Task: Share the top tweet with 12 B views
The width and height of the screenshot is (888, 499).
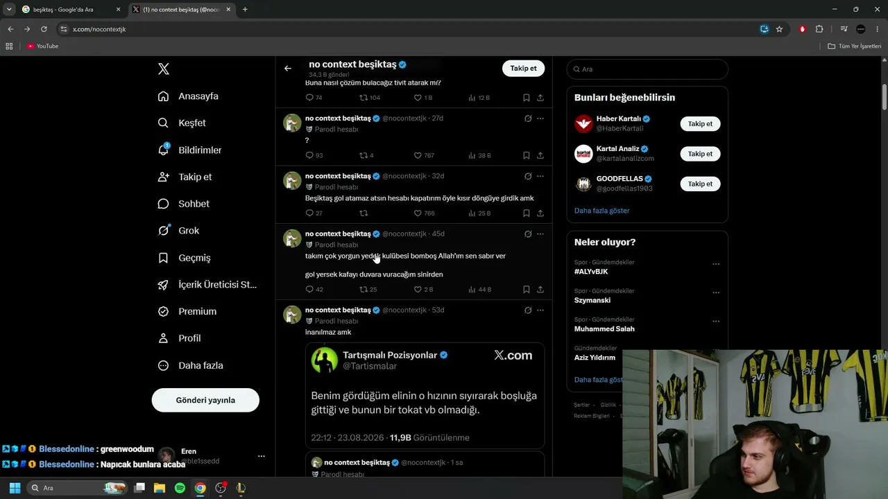Action: [540, 98]
